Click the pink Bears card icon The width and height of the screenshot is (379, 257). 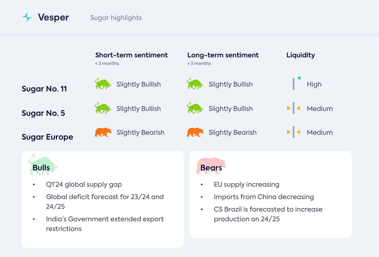pyautogui.click(x=211, y=166)
